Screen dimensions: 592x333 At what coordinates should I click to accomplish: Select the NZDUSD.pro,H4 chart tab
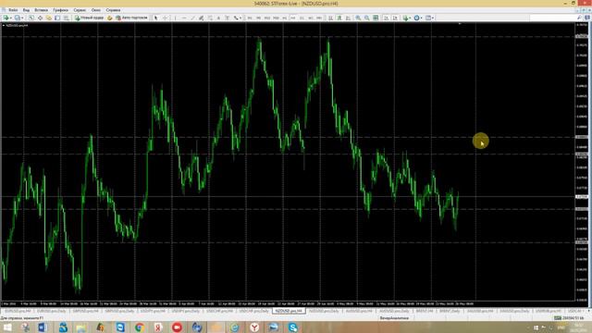pos(289,311)
